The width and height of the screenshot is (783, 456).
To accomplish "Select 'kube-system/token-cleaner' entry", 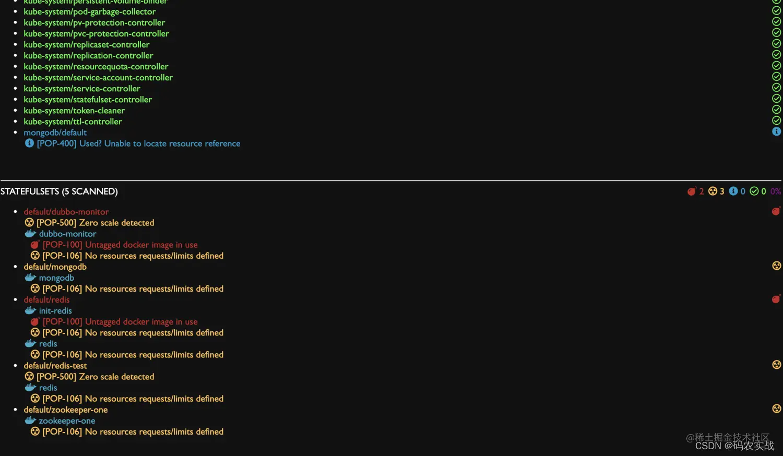I will pyautogui.click(x=74, y=110).
